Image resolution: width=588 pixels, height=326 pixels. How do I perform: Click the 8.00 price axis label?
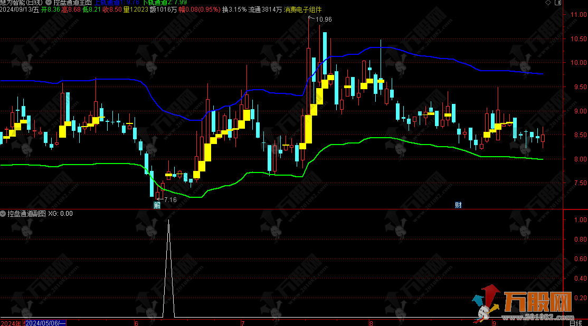click(x=580, y=159)
